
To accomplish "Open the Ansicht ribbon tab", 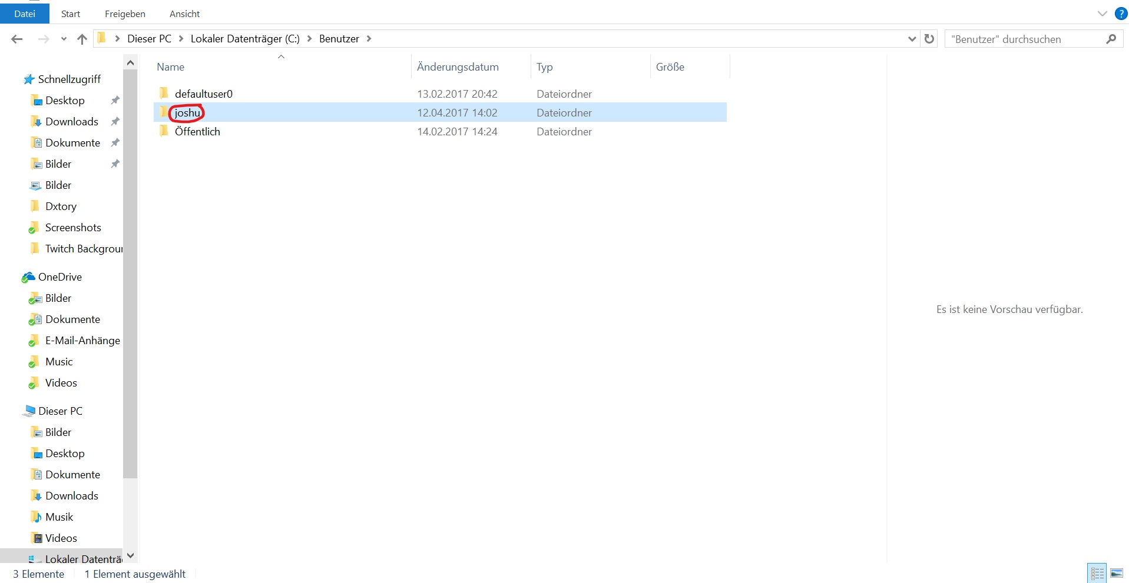I will pyautogui.click(x=184, y=14).
